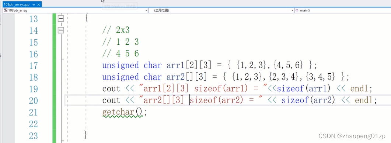Pin the 103ptr_array.cpp tab

click(x=34, y=4)
